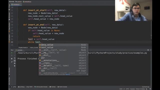Image resolution: width=160 pixels, height=90 pixels.
Task: Click the examples.py breadcrumb in the navigation bar
Action: tap(27, 1)
